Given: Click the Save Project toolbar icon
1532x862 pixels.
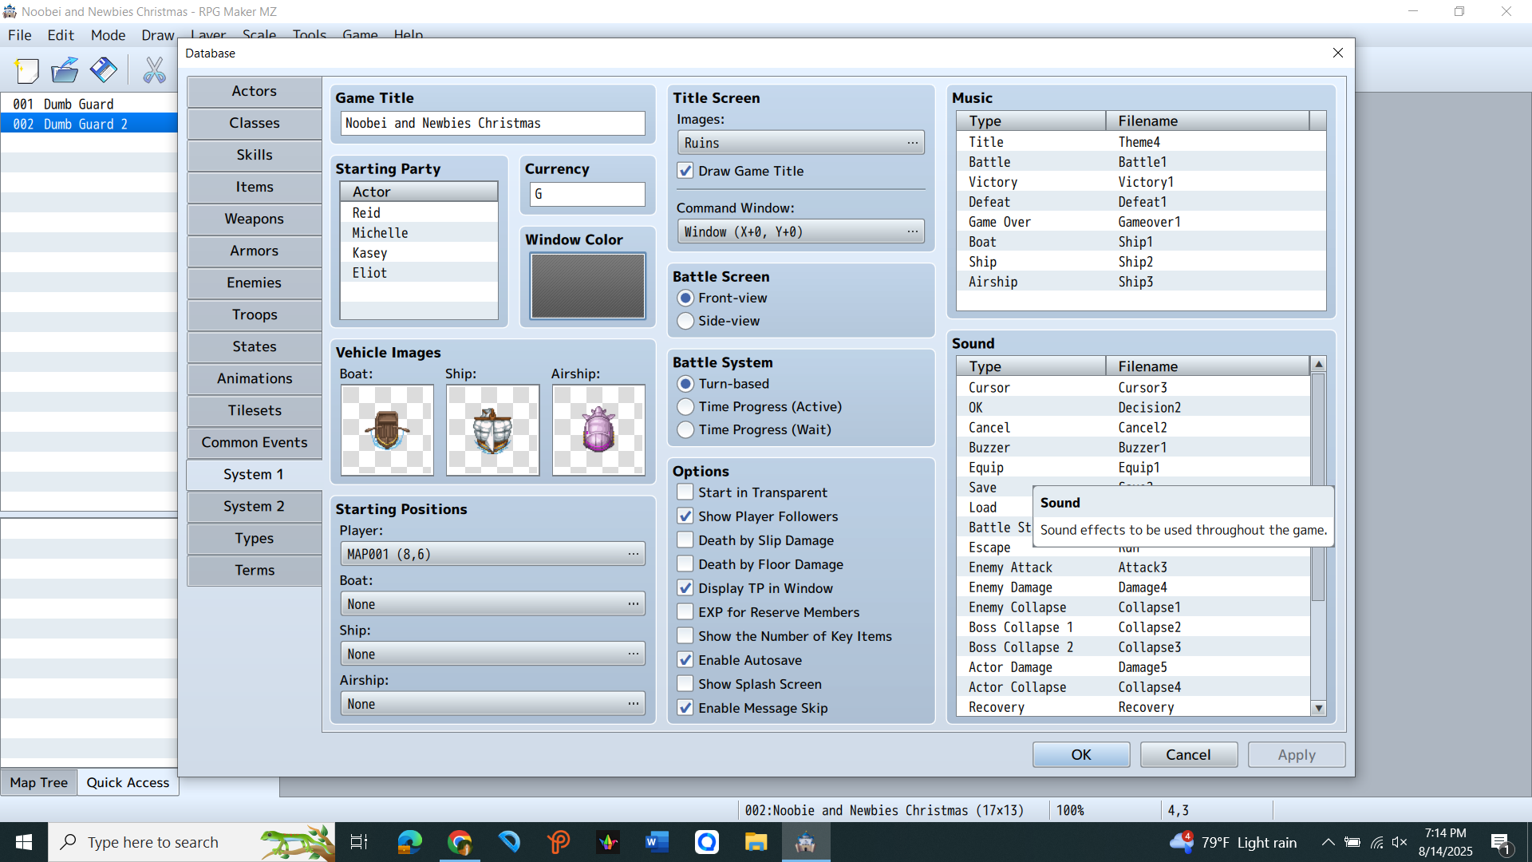Looking at the screenshot, I should coord(103,71).
